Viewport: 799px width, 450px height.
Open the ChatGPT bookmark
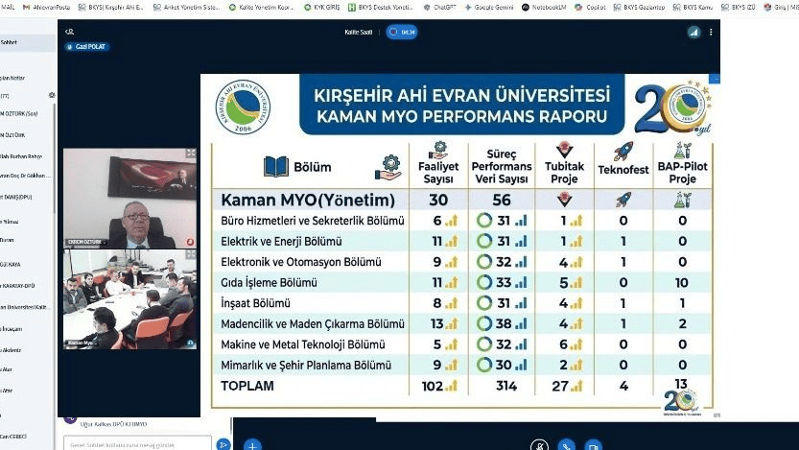439,7
